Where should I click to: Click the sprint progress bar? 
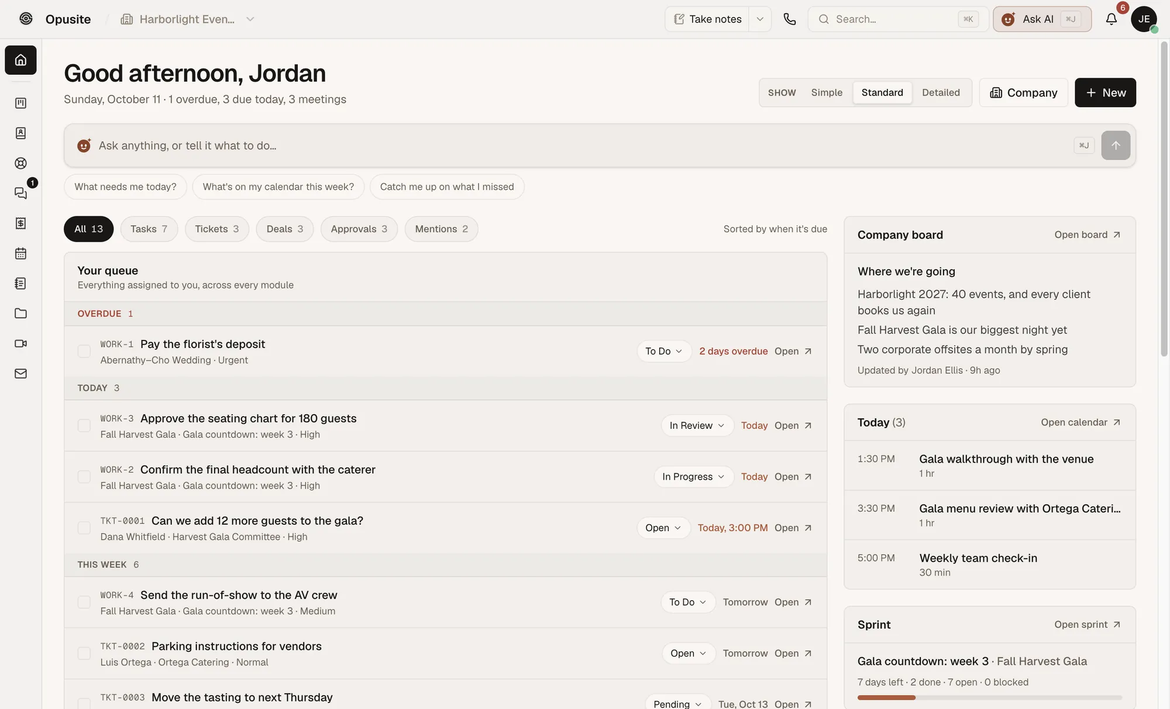(990, 697)
